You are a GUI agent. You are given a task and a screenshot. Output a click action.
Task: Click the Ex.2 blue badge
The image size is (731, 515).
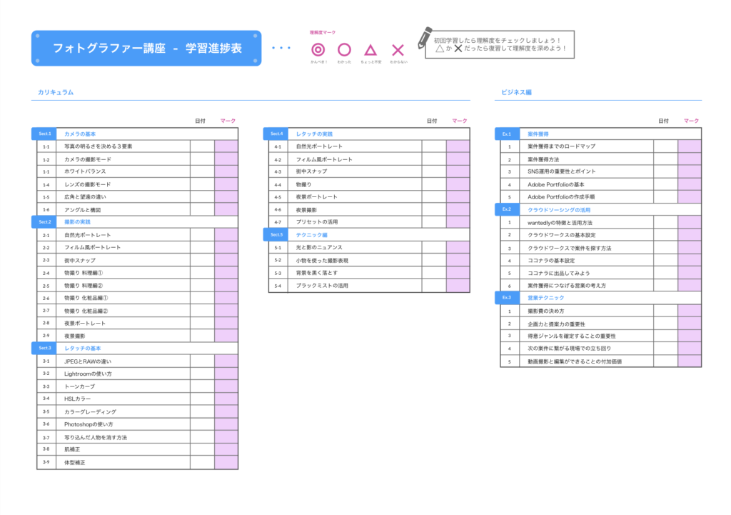click(507, 209)
